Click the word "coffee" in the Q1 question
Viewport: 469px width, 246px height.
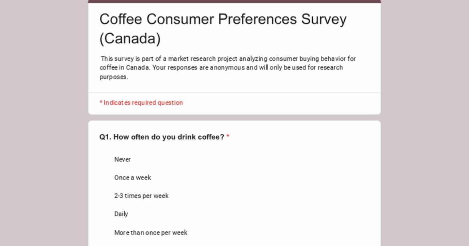(208, 137)
